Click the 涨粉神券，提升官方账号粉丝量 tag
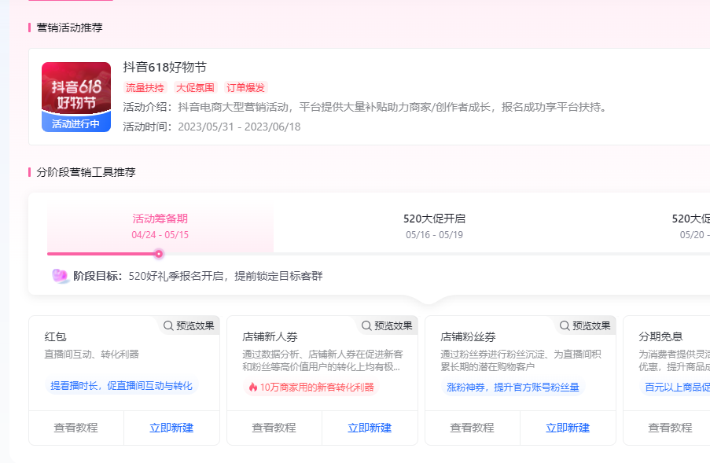This screenshot has width=710, height=463. [513, 388]
